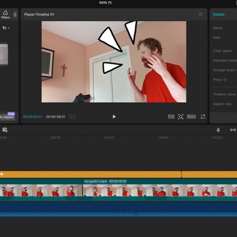
Task: Click the video preview canvas
Action: click(x=114, y=62)
